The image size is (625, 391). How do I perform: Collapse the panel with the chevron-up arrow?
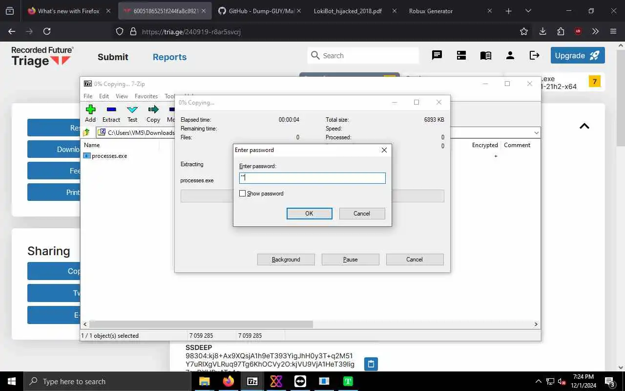point(584,126)
